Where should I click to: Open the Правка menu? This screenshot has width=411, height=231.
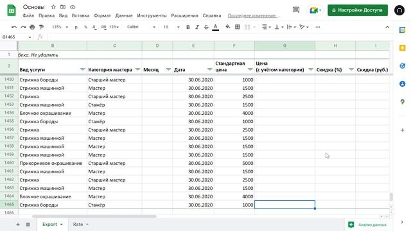[46, 15]
